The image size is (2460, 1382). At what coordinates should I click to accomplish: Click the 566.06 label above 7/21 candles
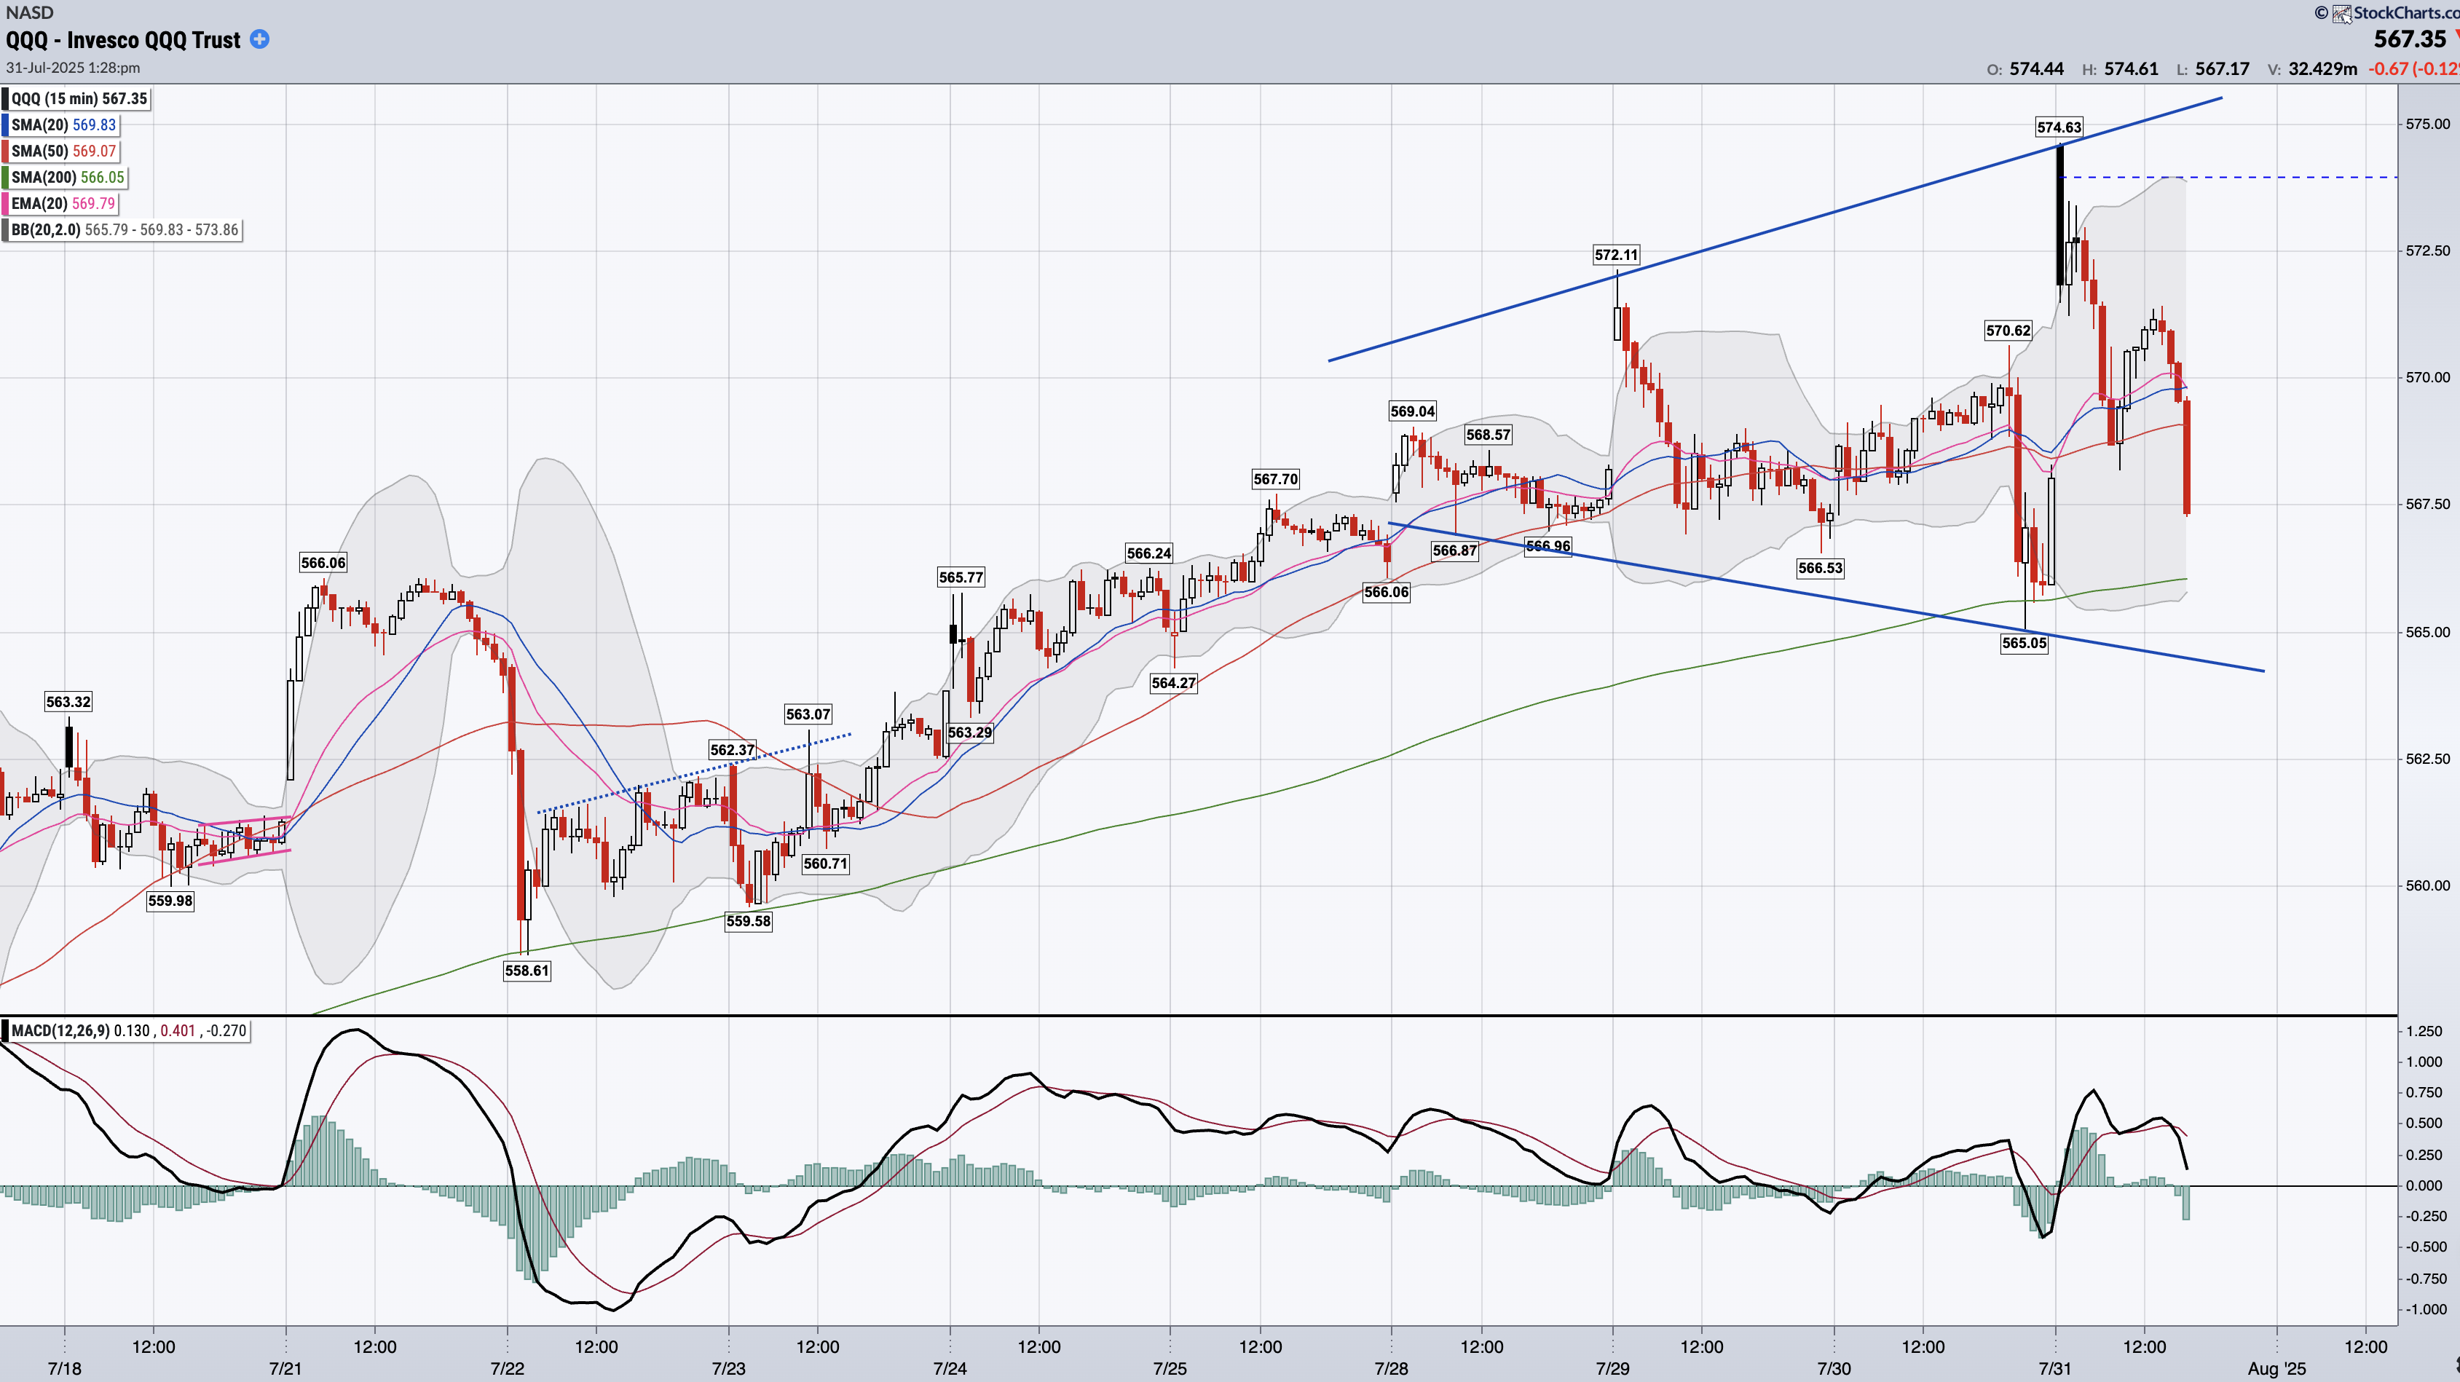pyautogui.click(x=323, y=563)
